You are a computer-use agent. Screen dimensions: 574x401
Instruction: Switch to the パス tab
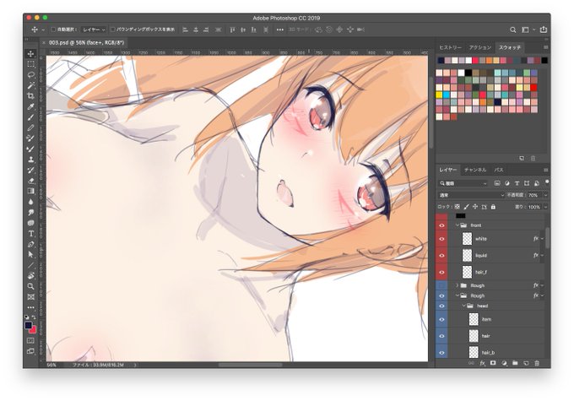pyautogui.click(x=499, y=170)
